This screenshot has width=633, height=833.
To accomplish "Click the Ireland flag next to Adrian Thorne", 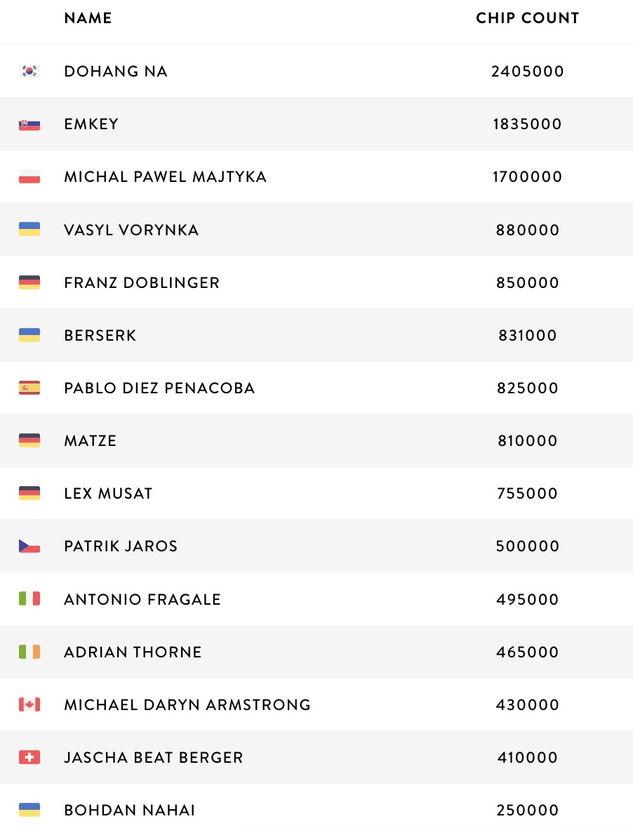I will pyautogui.click(x=29, y=652).
